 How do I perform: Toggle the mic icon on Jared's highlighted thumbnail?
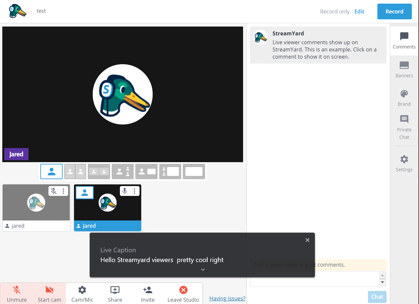[x=124, y=191]
